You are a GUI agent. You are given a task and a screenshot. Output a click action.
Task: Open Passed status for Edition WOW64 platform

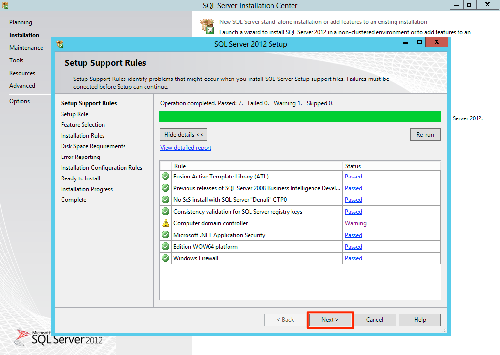[354, 247]
